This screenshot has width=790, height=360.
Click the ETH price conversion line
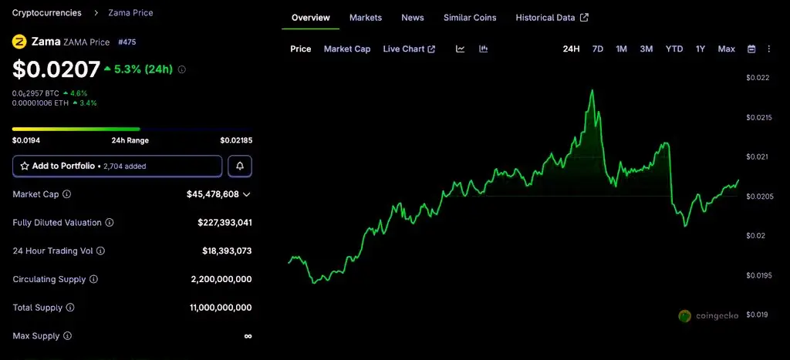tap(55, 103)
